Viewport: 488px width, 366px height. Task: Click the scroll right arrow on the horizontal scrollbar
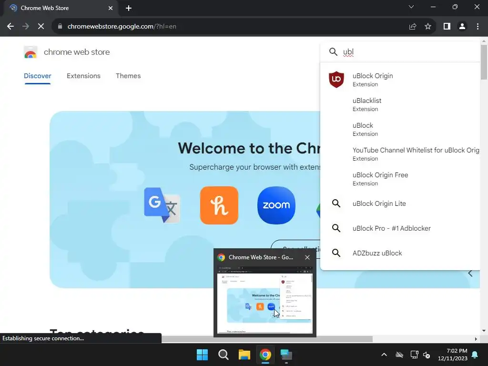(x=476, y=339)
